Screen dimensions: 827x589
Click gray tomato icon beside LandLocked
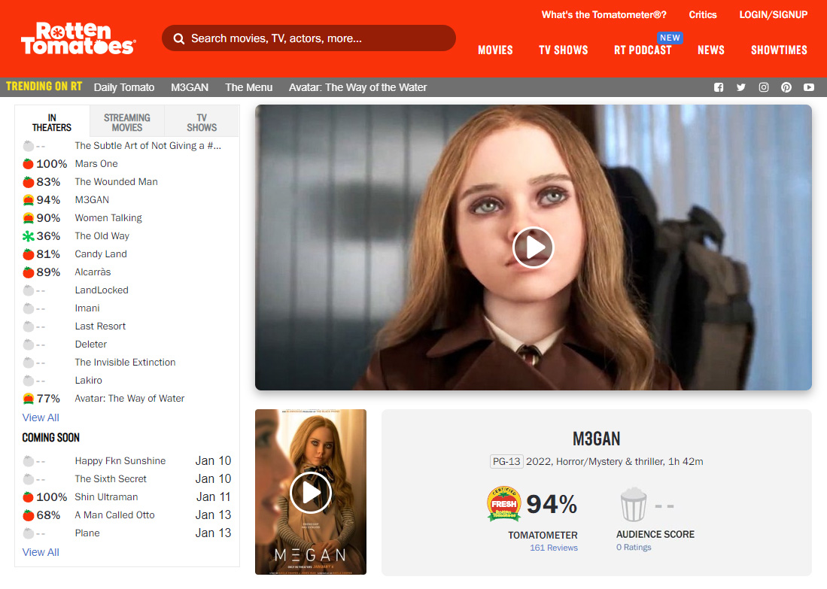pos(29,290)
